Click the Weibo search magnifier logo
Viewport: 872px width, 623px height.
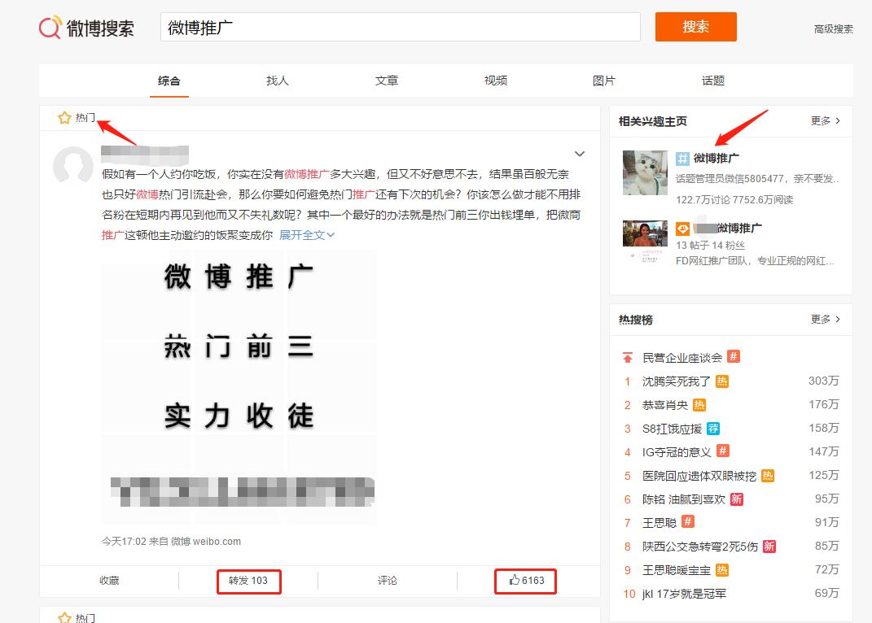[x=49, y=27]
